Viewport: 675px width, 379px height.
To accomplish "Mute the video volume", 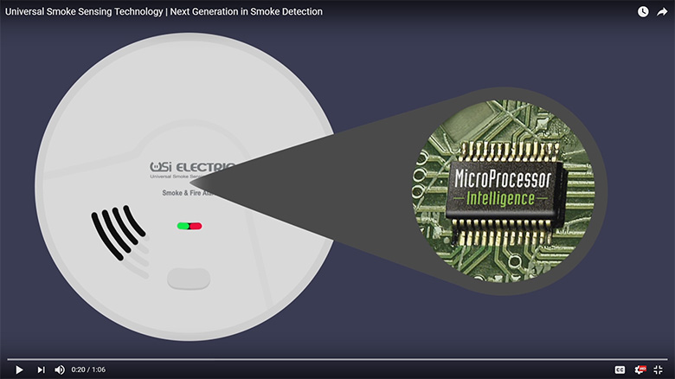I will click(60, 369).
